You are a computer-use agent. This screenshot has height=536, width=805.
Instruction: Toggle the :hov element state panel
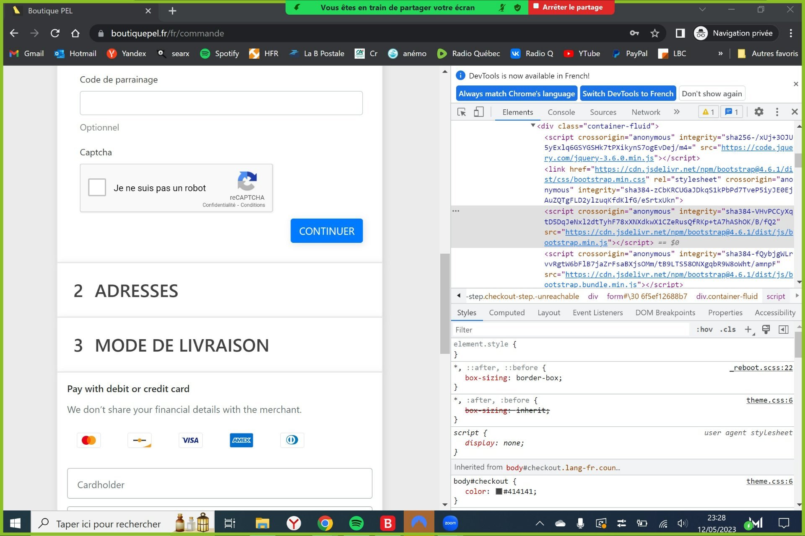pyautogui.click(x=704, y=330)
